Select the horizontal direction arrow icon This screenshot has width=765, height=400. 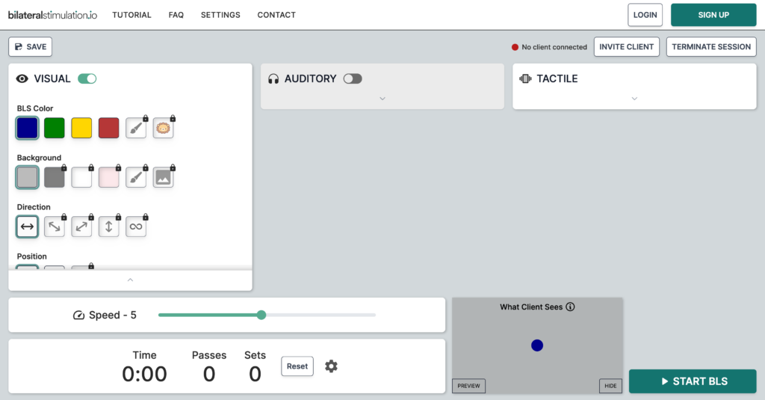(27, 227)
